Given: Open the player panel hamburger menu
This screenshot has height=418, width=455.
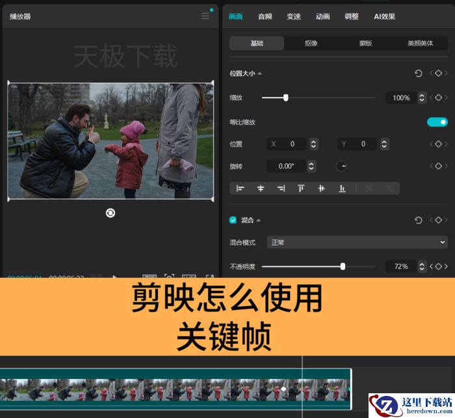Looking at the screenshot, I should (x=205, y=16).
